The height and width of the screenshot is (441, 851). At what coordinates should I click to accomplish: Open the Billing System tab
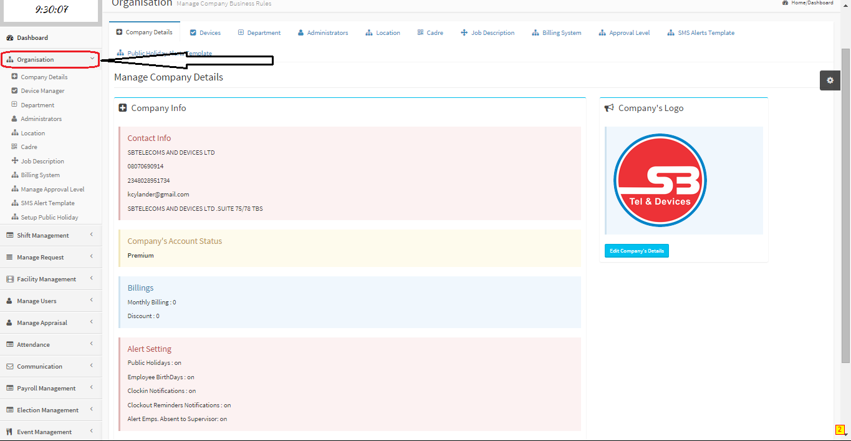tap(556, 33)
